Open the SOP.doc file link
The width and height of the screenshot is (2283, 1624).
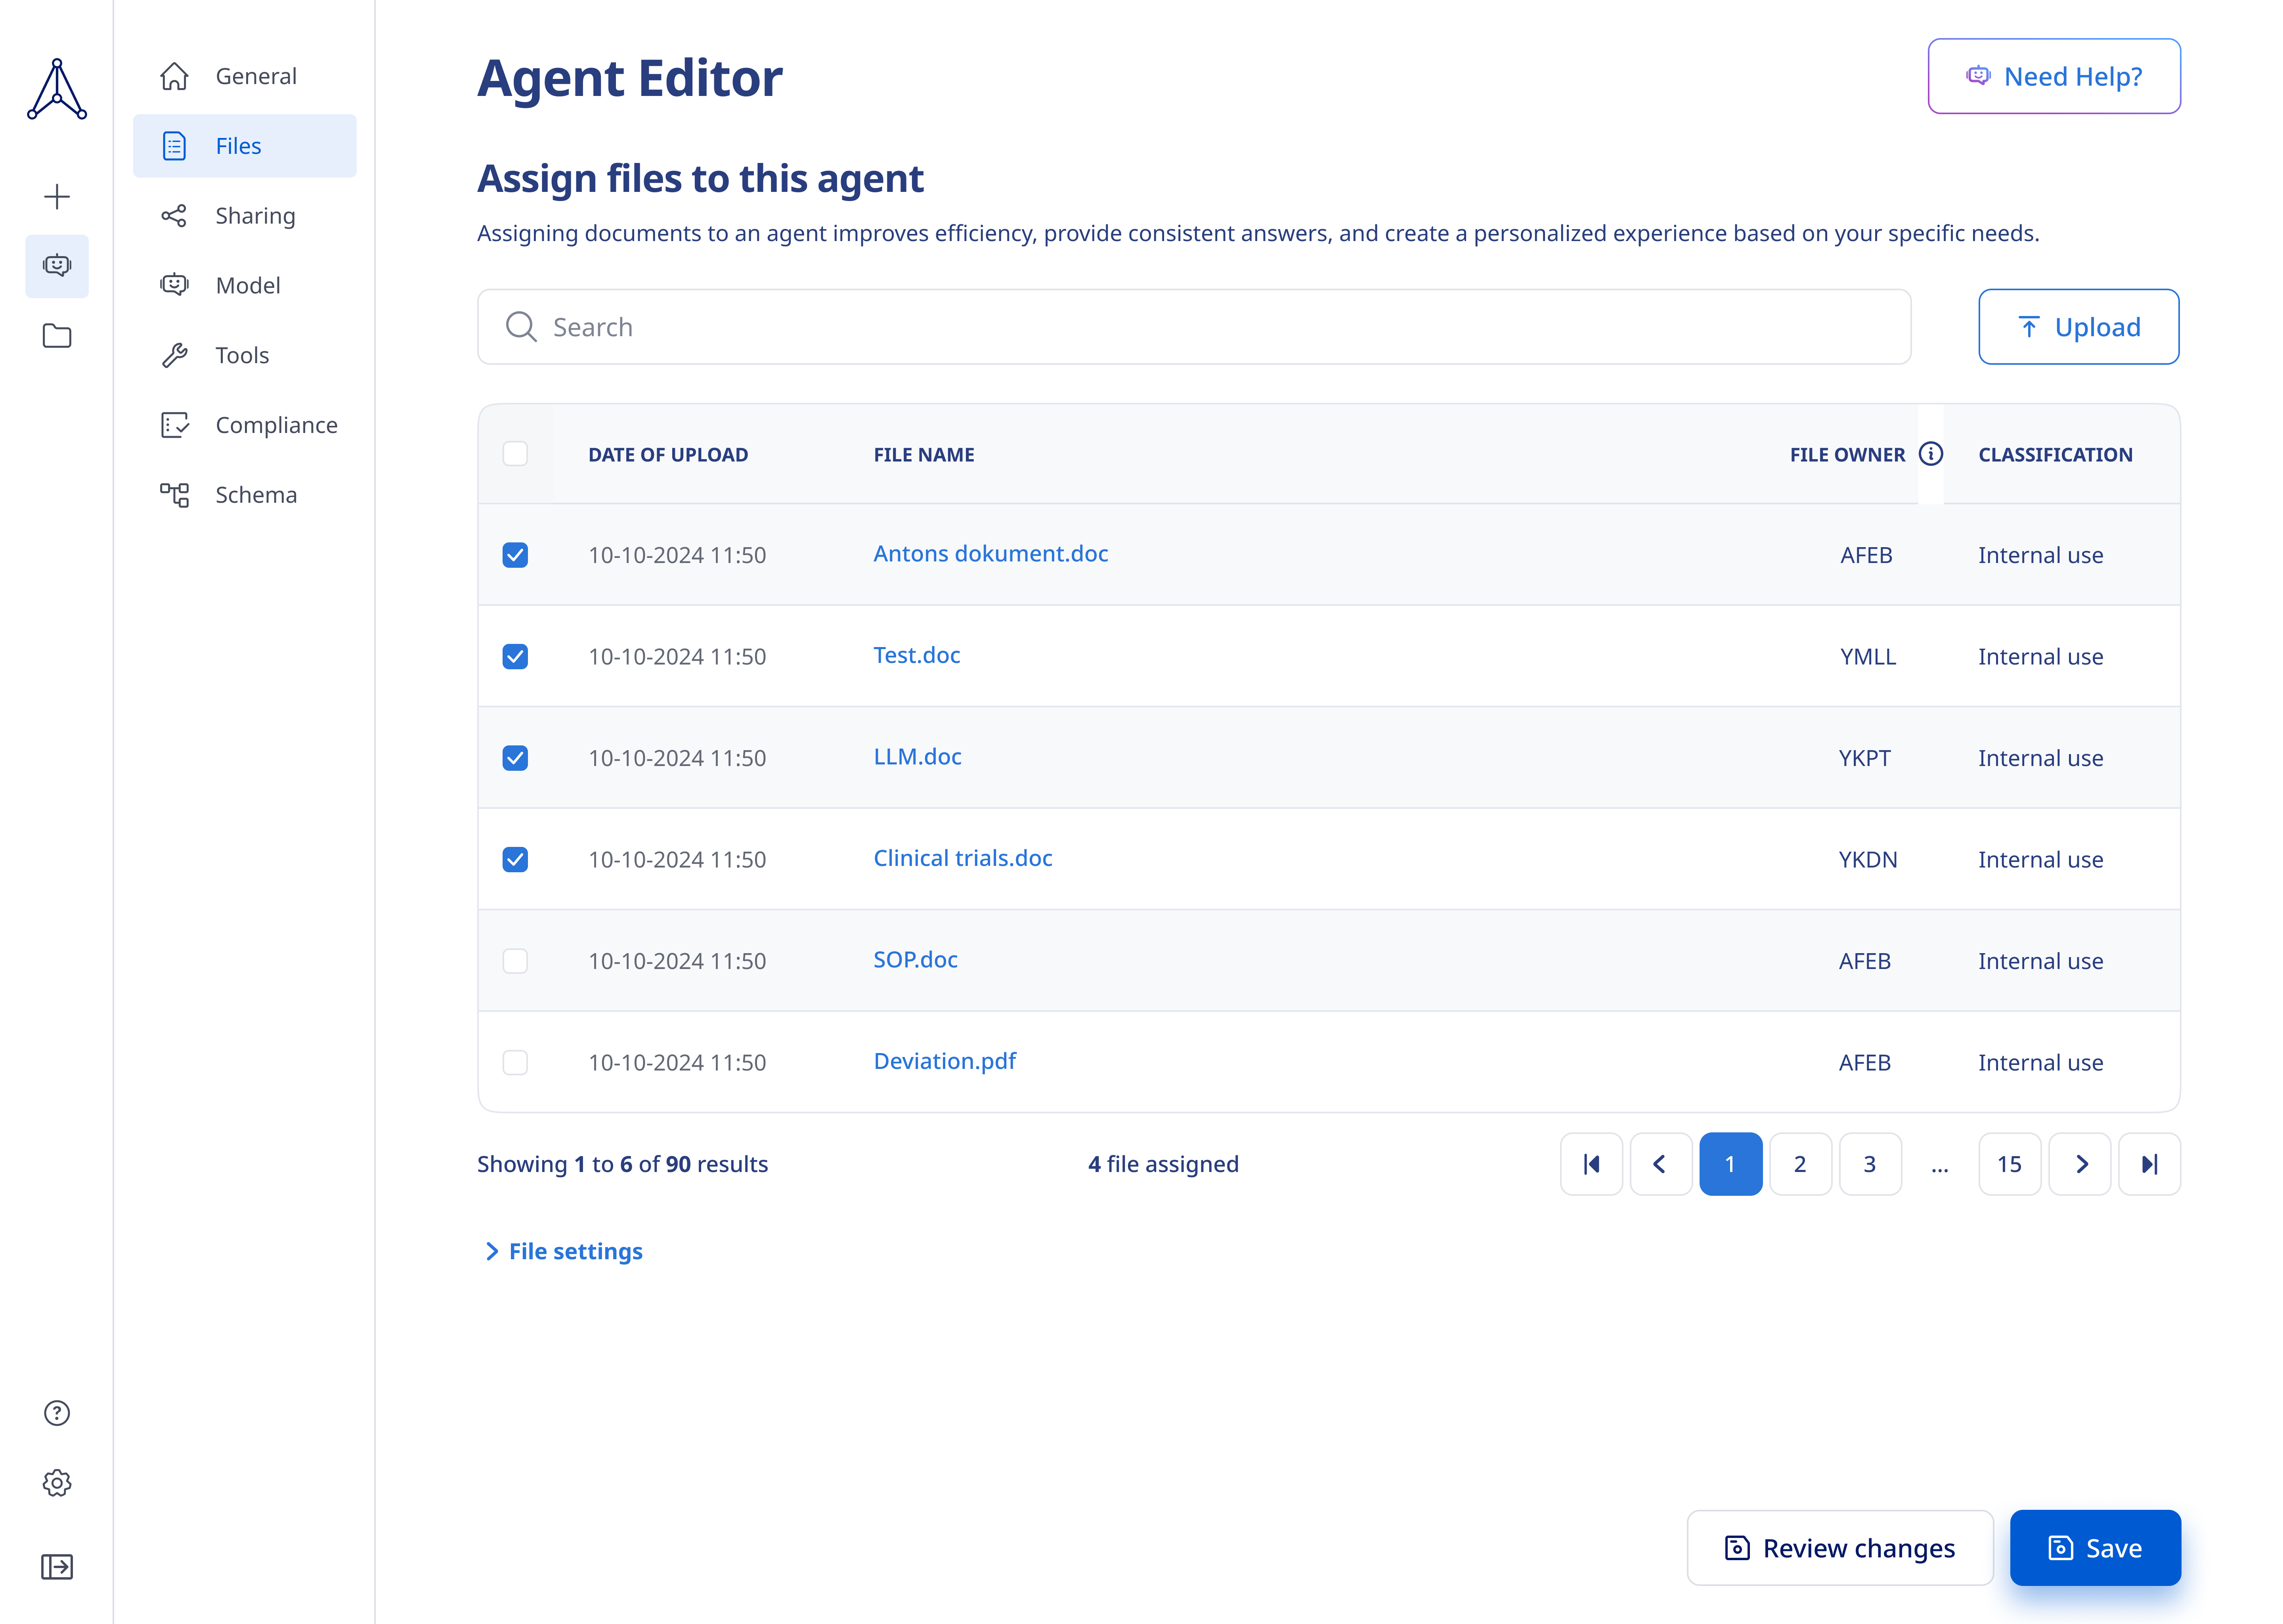click(x=916, y=959)
